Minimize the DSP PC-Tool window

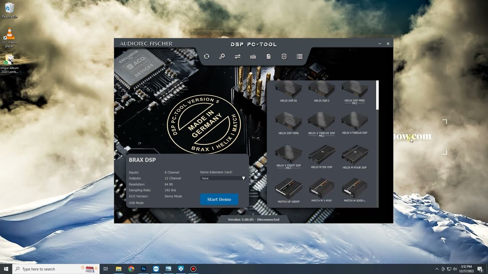[x=380, y=44]
